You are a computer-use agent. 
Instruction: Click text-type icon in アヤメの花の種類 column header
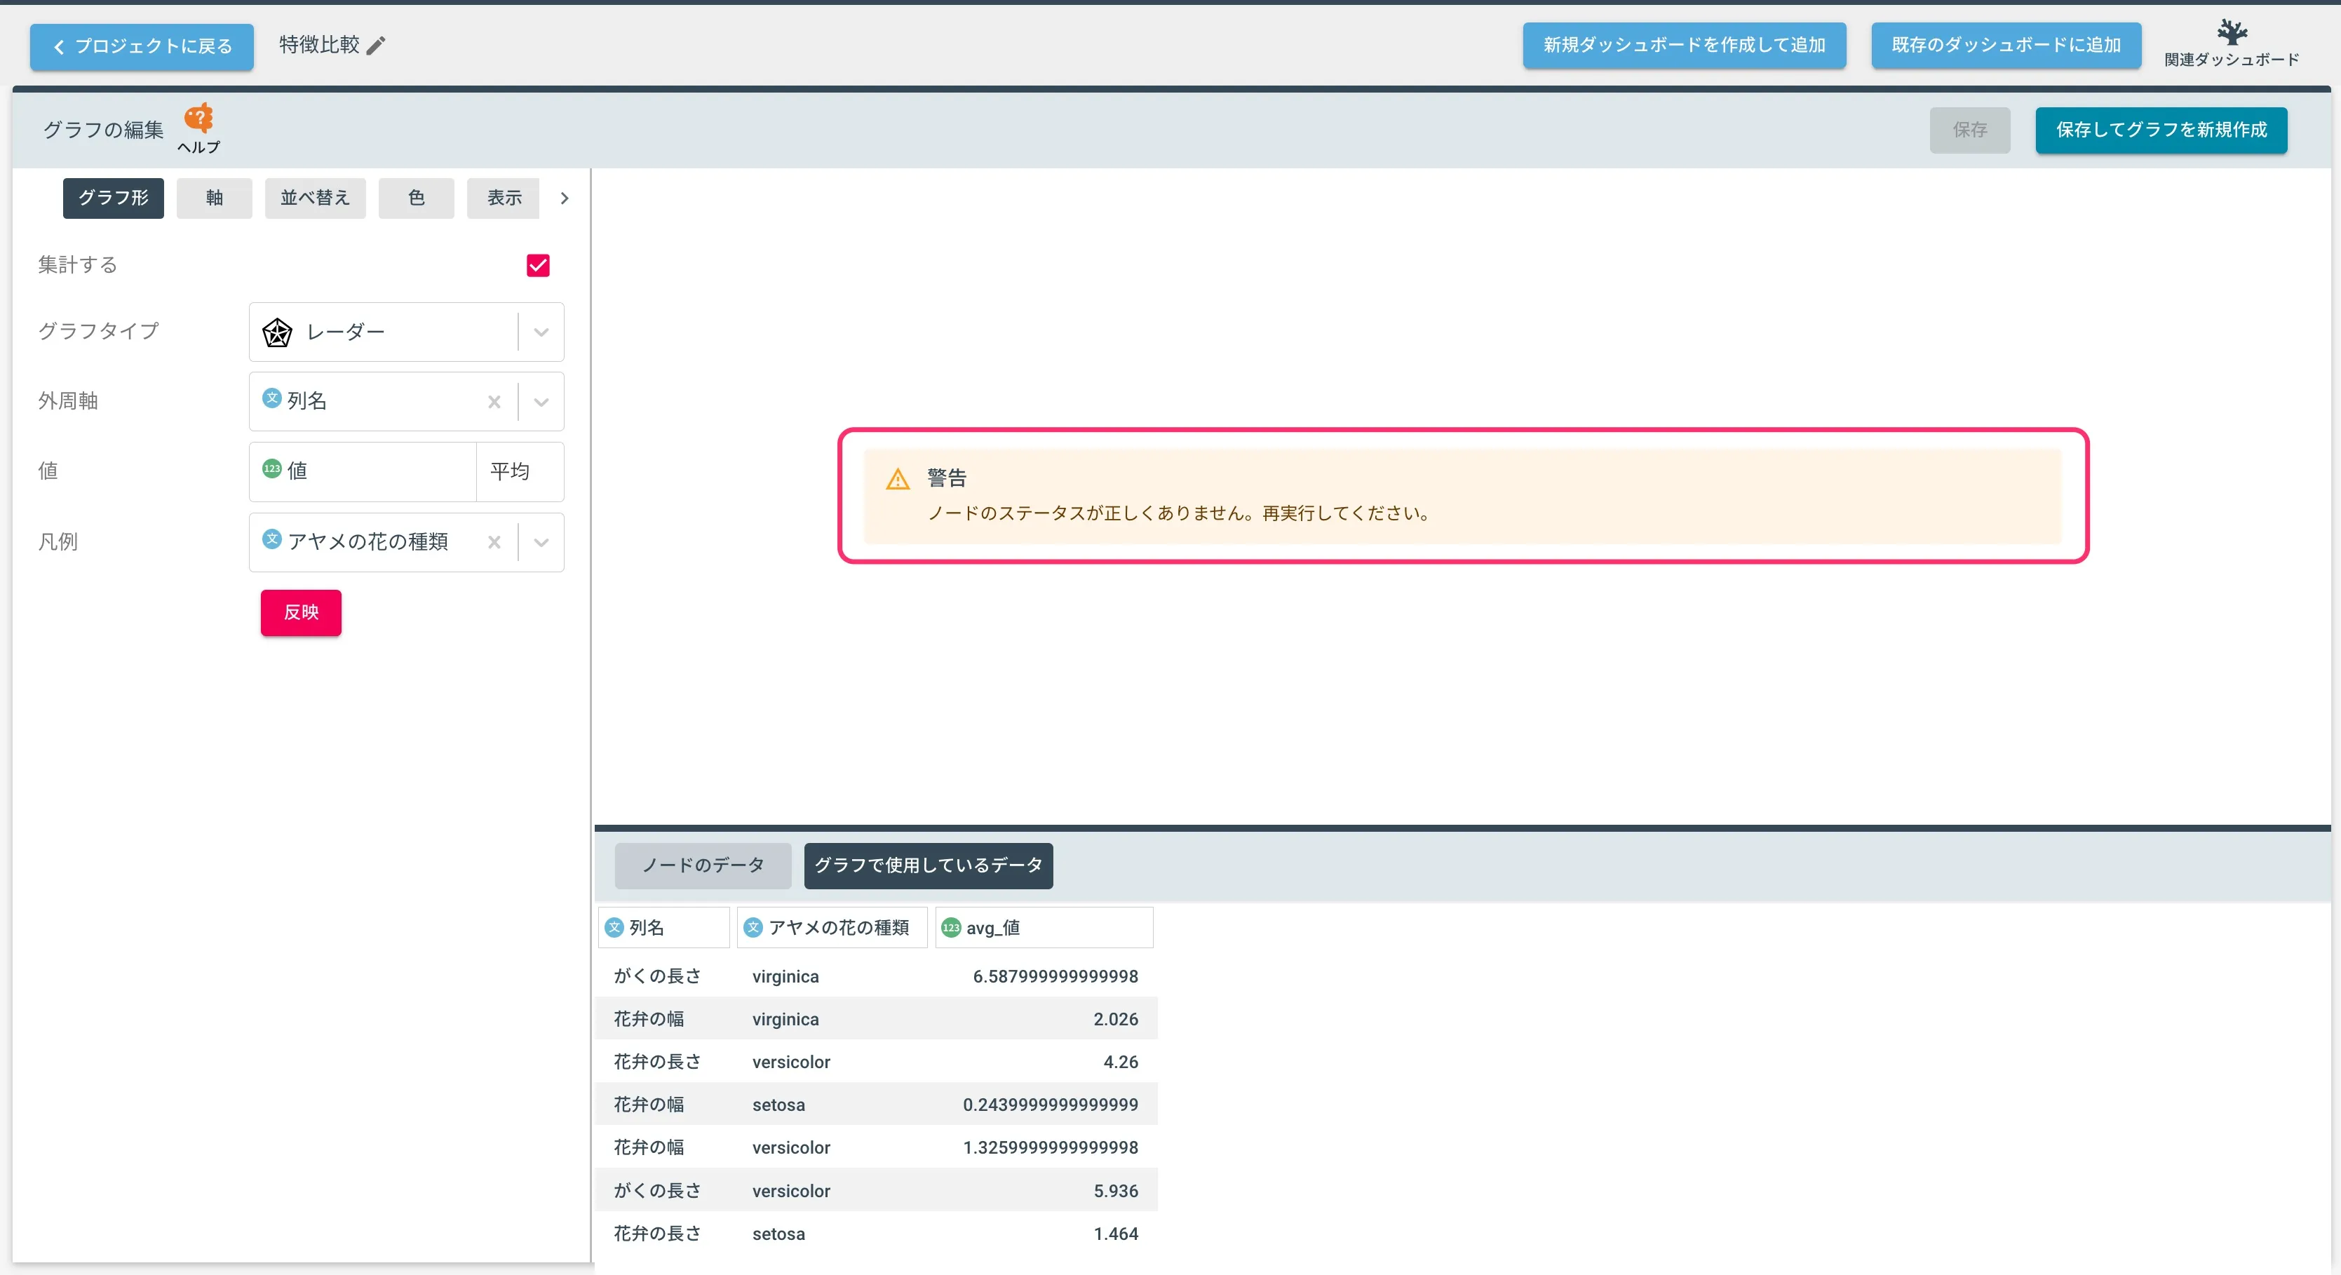753,927
